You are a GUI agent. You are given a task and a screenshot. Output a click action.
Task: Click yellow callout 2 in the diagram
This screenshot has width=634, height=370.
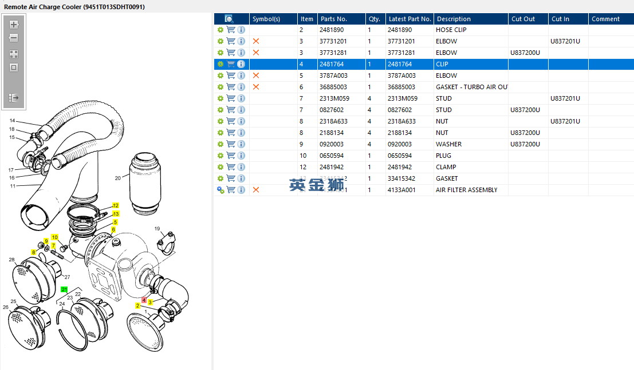[137, 306]
